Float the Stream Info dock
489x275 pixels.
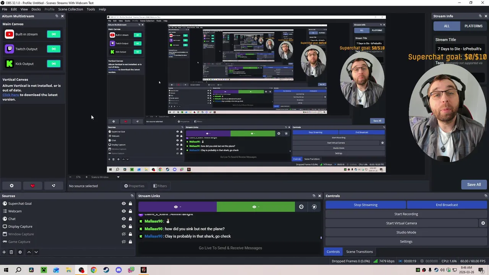(480, 16)
